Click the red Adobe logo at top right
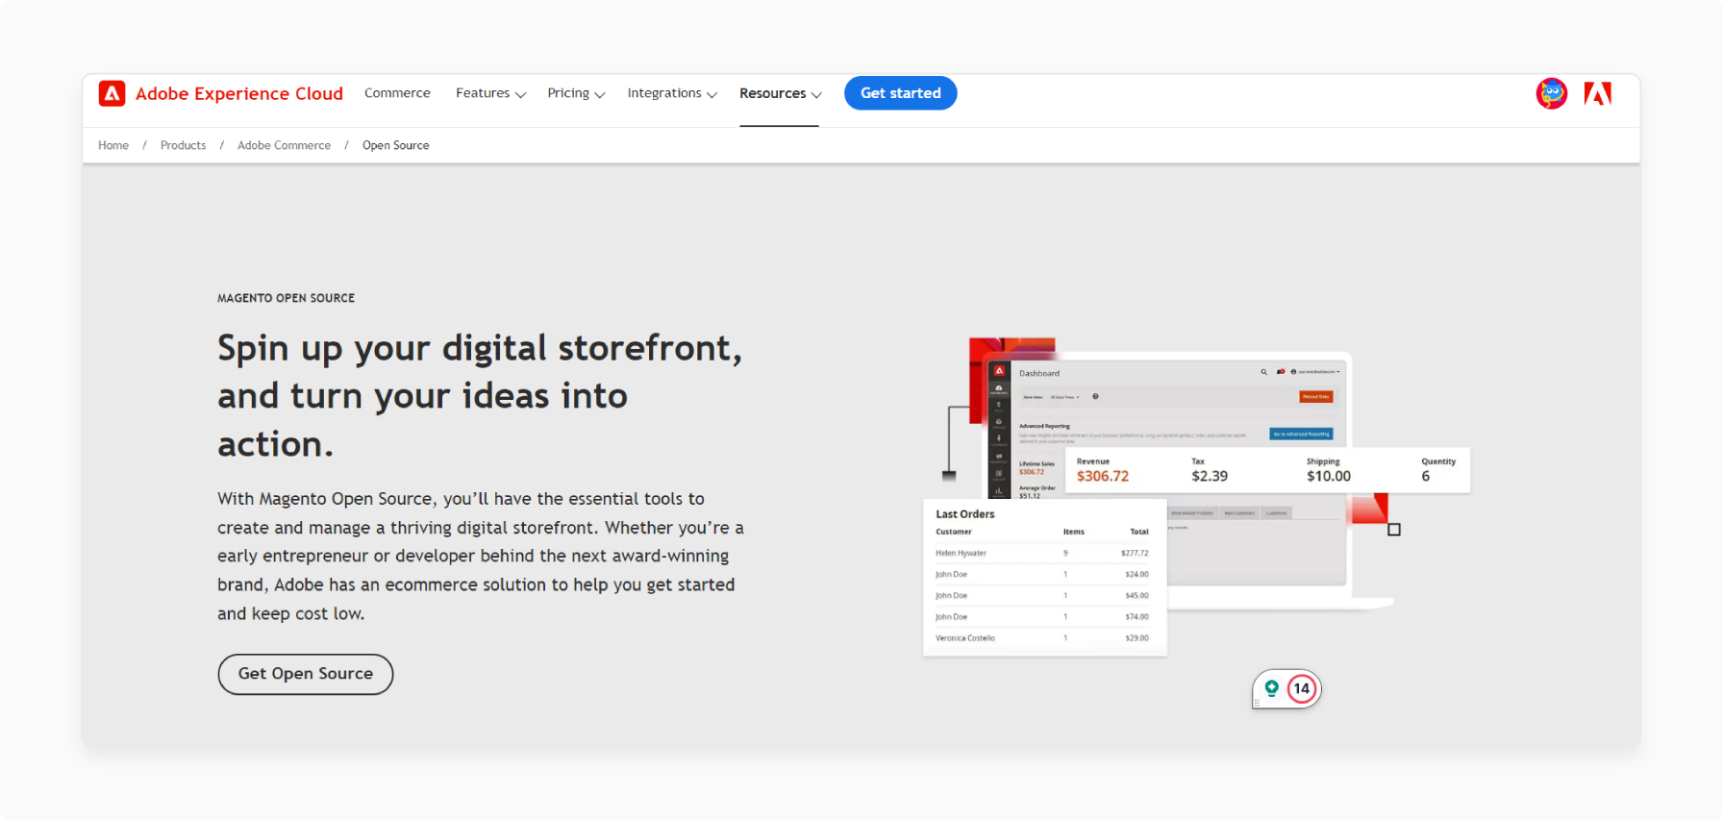 (x=1597, y=93)
